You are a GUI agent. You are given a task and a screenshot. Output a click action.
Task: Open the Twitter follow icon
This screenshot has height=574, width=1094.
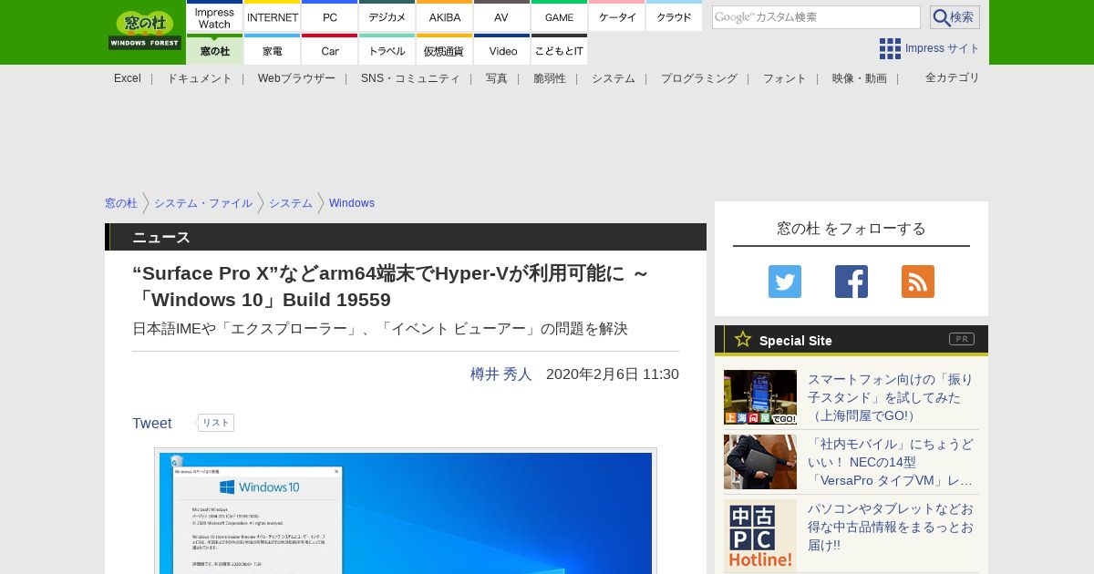point(785,282)
